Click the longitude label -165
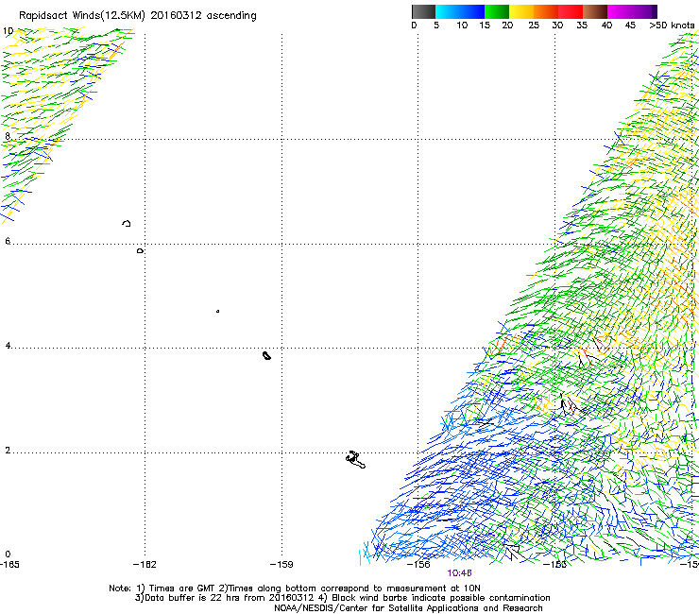 9,565
